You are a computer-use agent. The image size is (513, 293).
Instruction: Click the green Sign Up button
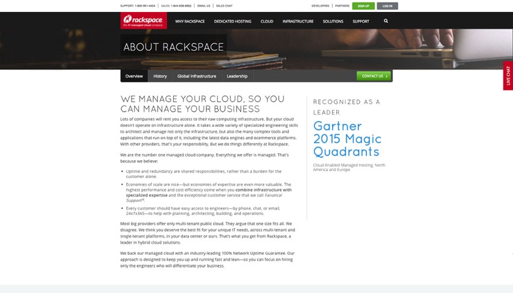point(363,6)
